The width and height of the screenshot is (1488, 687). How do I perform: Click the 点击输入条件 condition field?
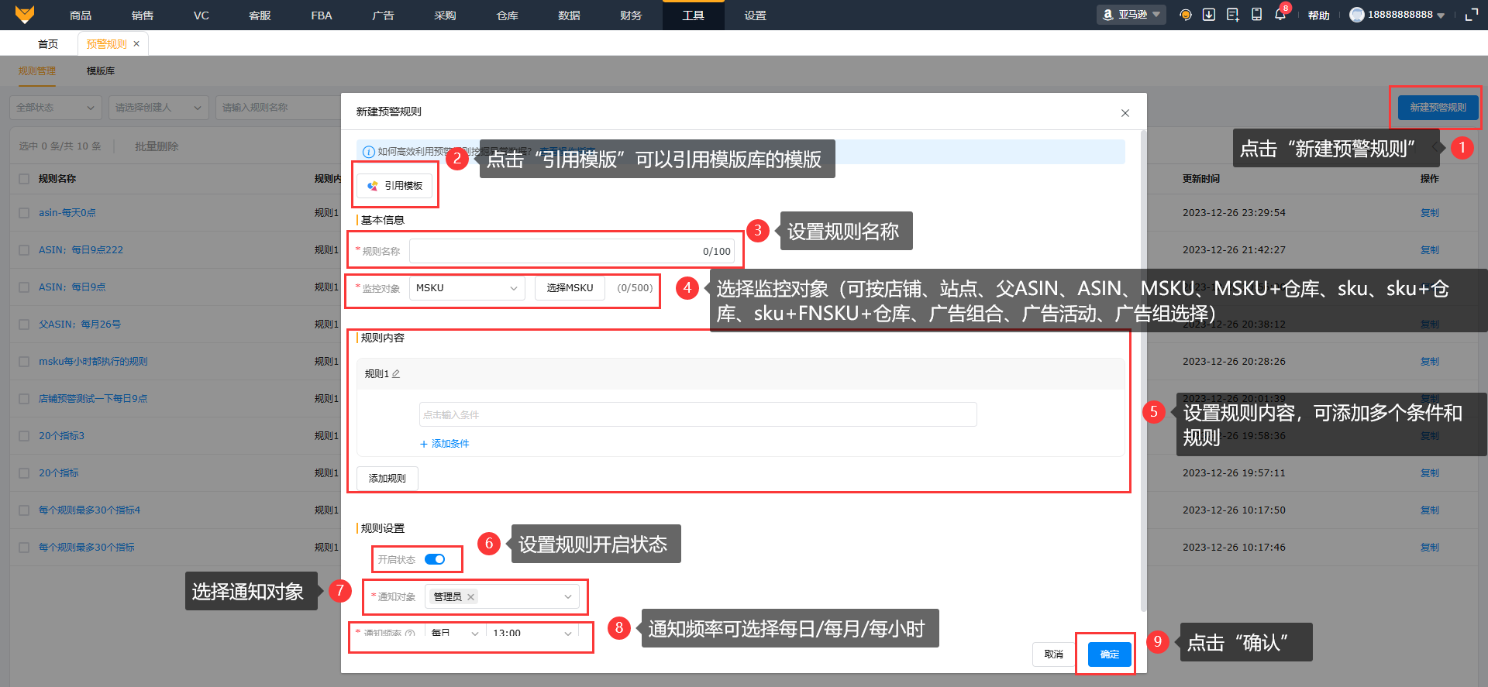click(697, 414)
